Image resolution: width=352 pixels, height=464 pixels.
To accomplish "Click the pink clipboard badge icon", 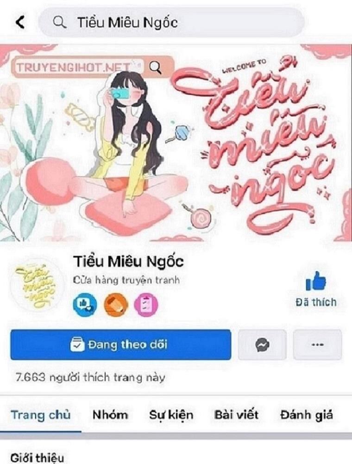I will [146, 304].
